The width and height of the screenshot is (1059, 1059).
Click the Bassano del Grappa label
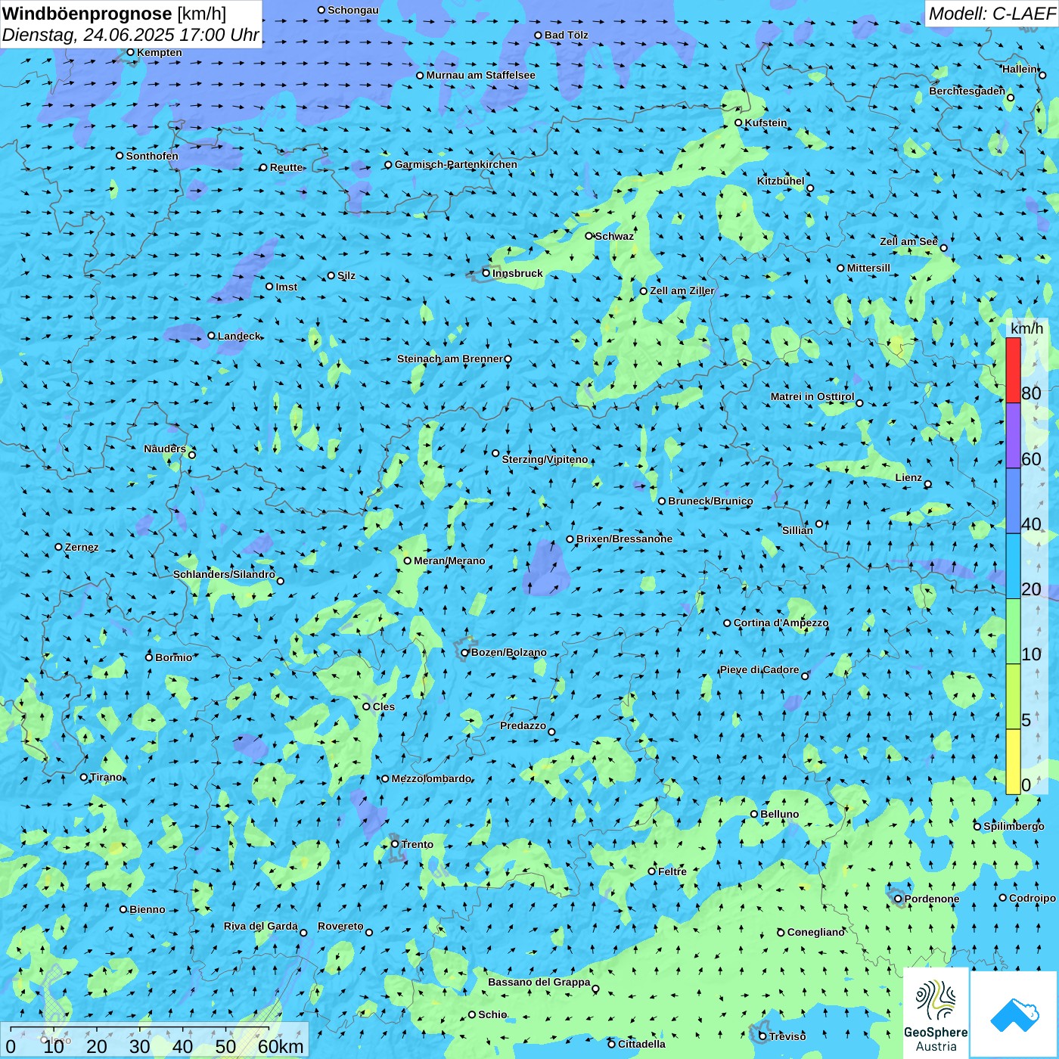539,982
